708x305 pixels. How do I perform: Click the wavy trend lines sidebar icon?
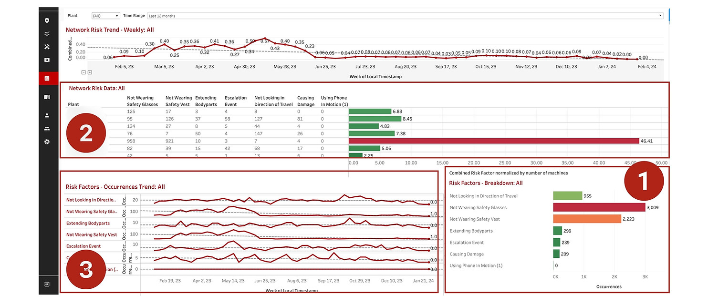point(47,34)
